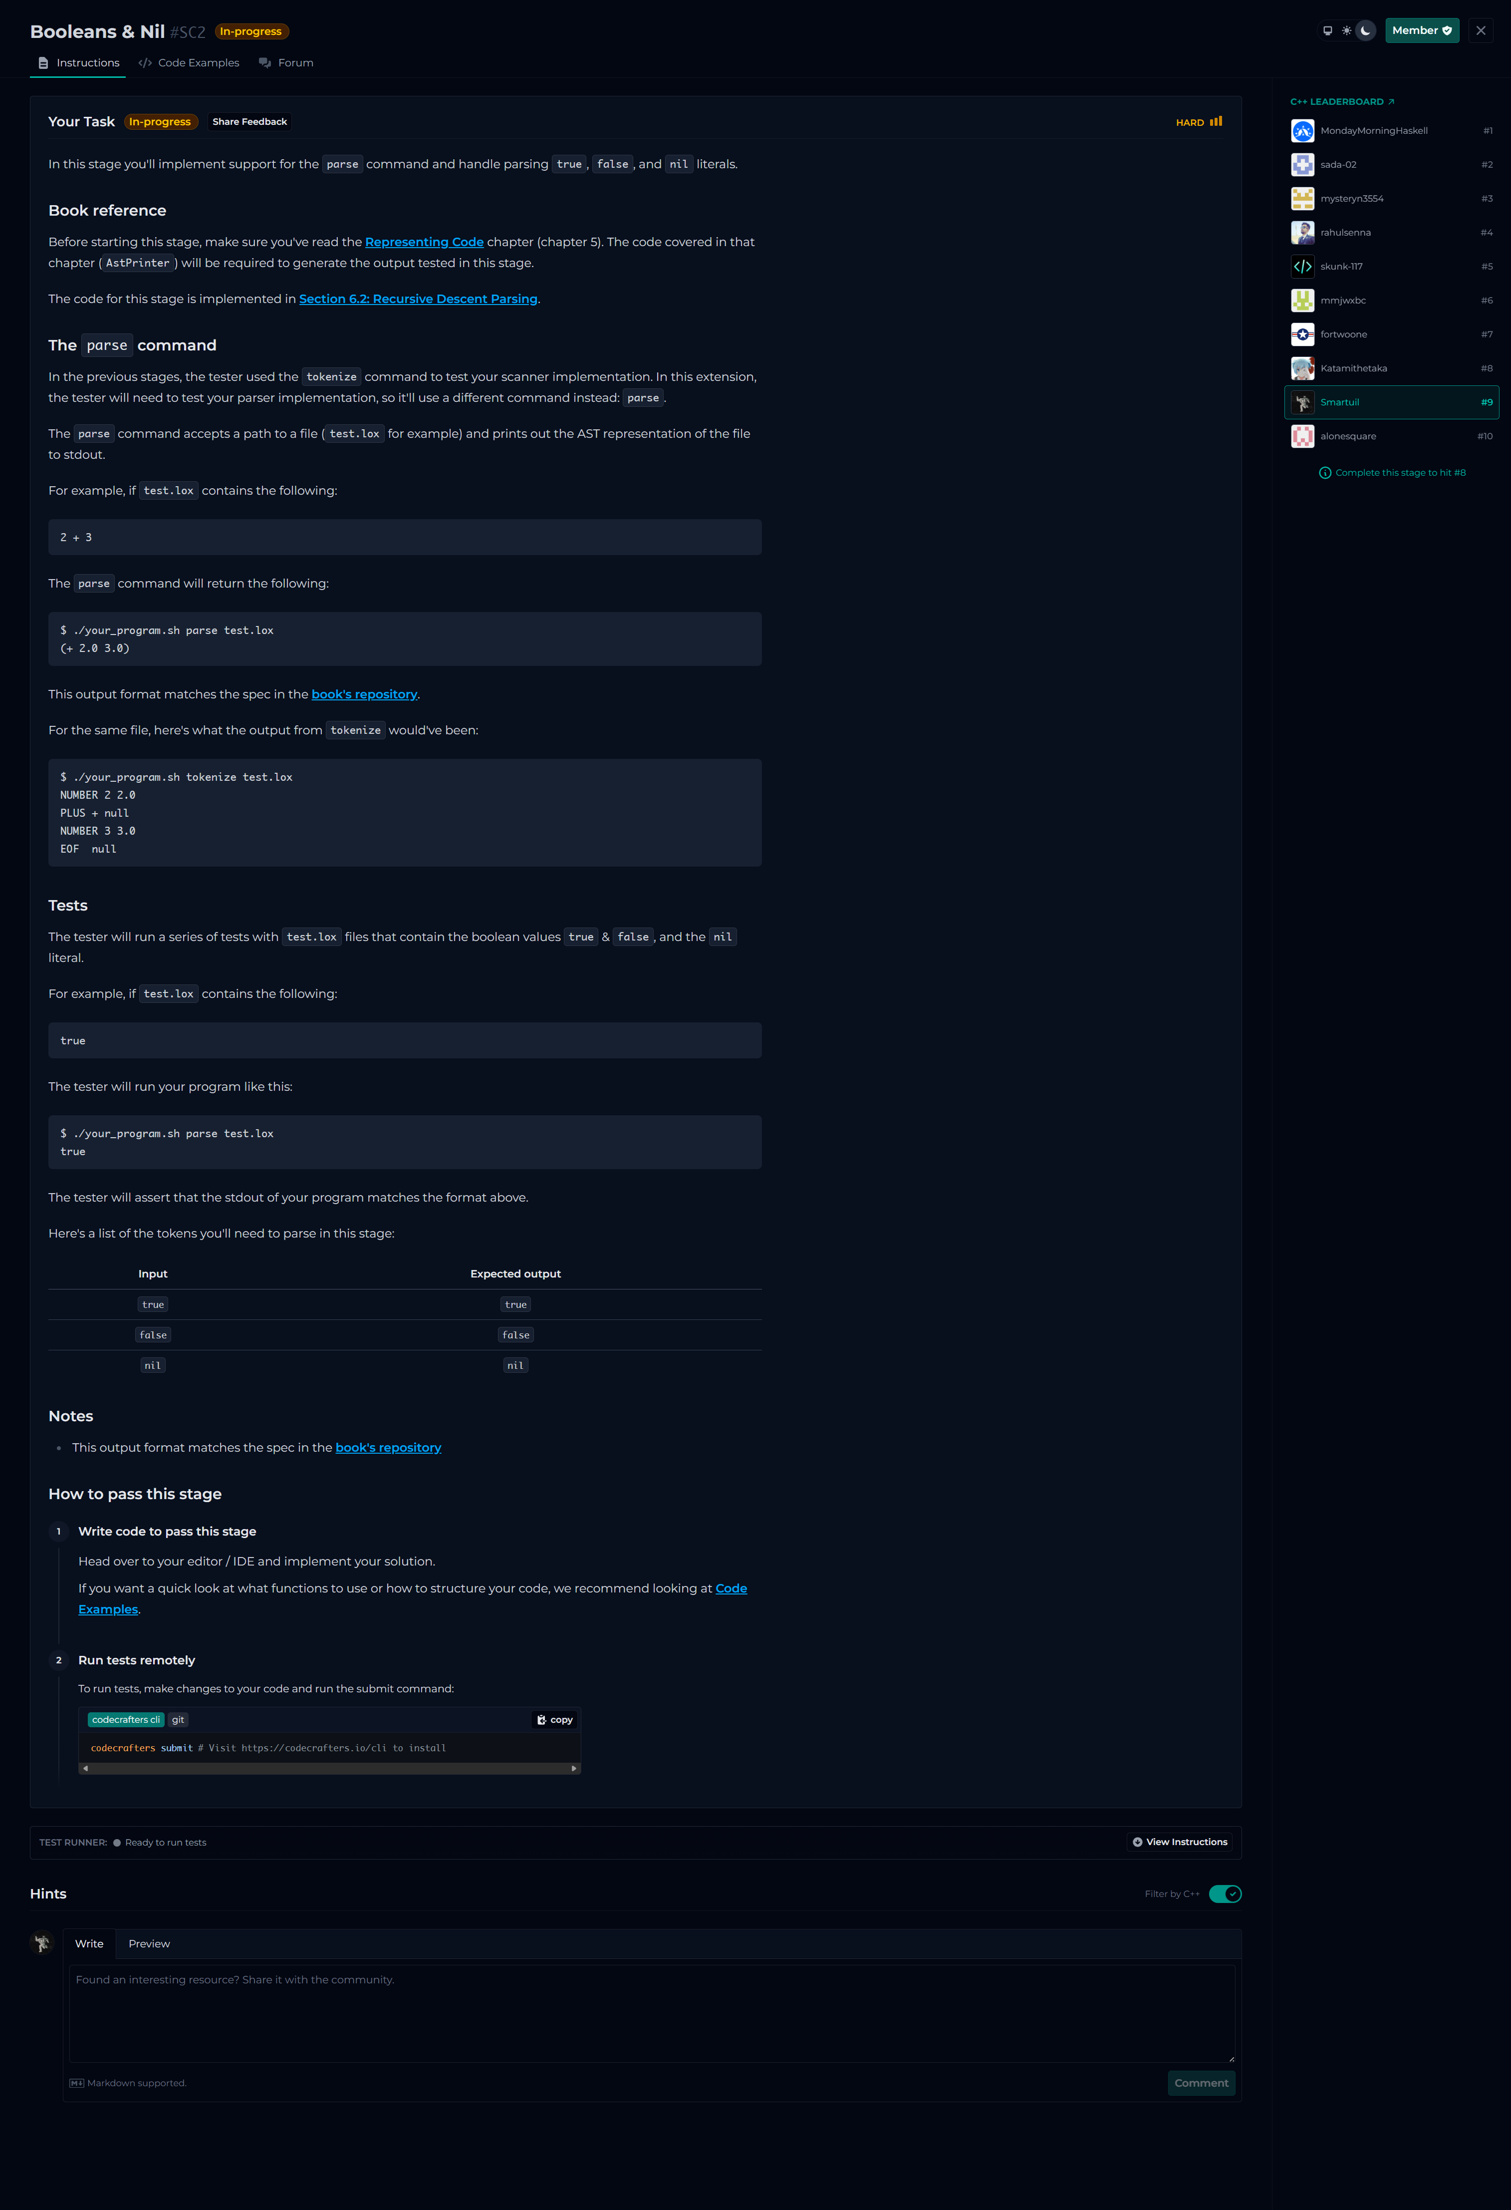Open the Representing Code chapter link
Viewport: 1511px width, 2210px height.
pos(424,243)
